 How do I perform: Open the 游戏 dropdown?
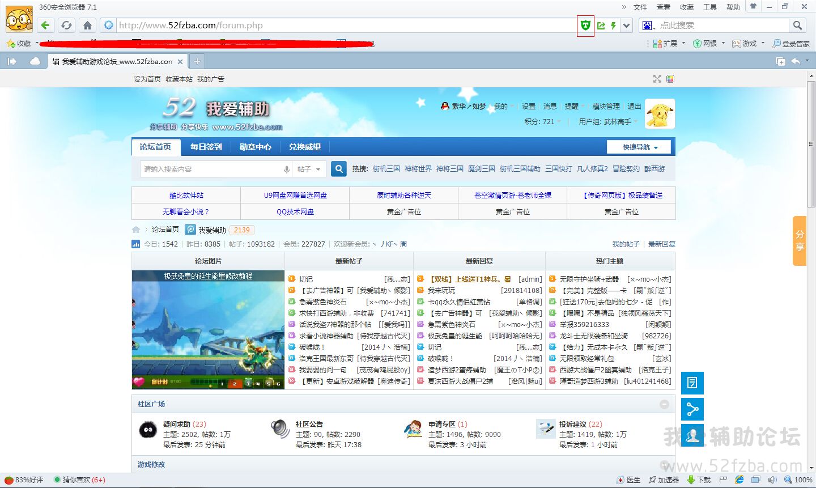(x=749, y=43)
